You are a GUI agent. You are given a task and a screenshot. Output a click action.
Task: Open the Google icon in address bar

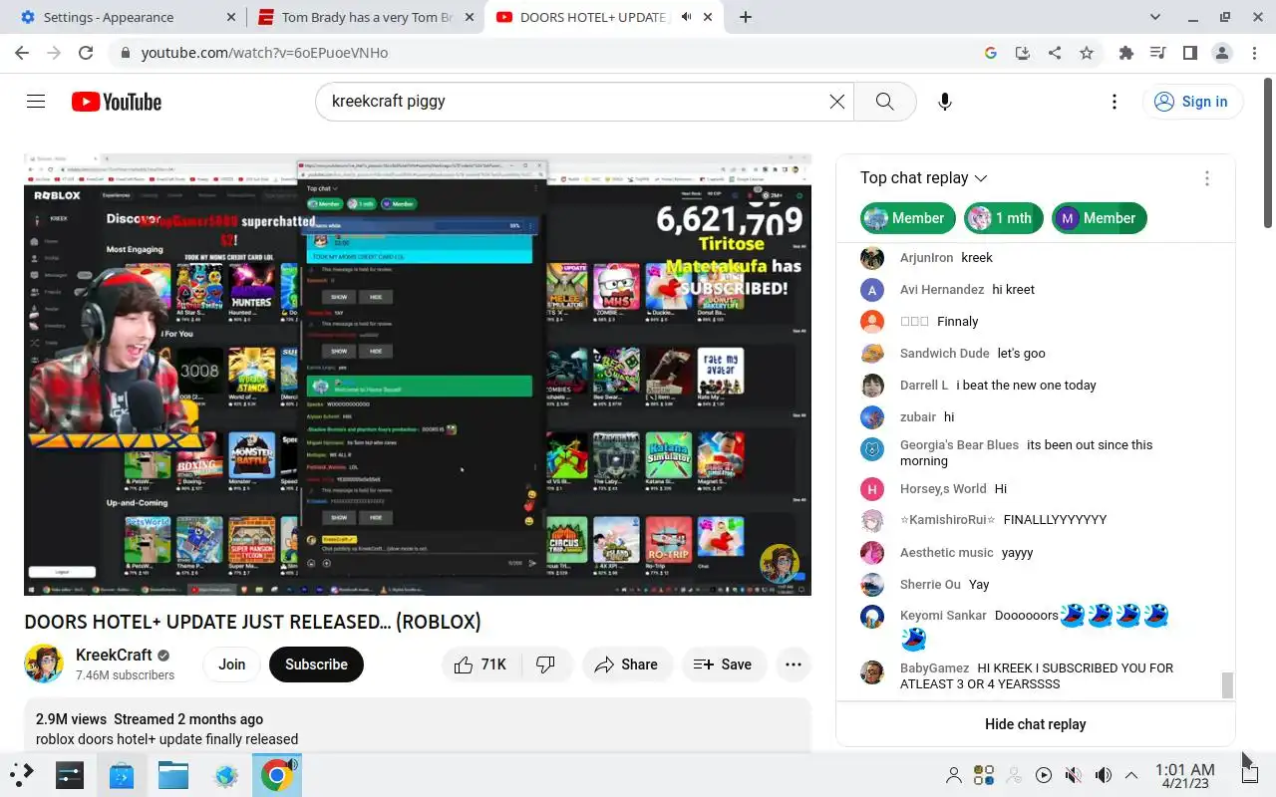pyautogui.click(x=991, y=53)
